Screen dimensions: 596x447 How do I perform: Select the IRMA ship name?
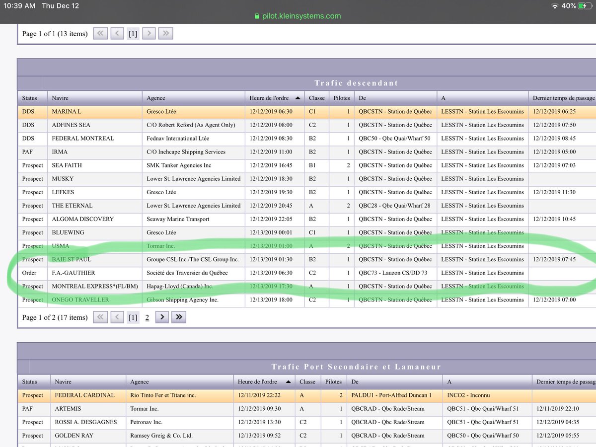coord(60,152)
